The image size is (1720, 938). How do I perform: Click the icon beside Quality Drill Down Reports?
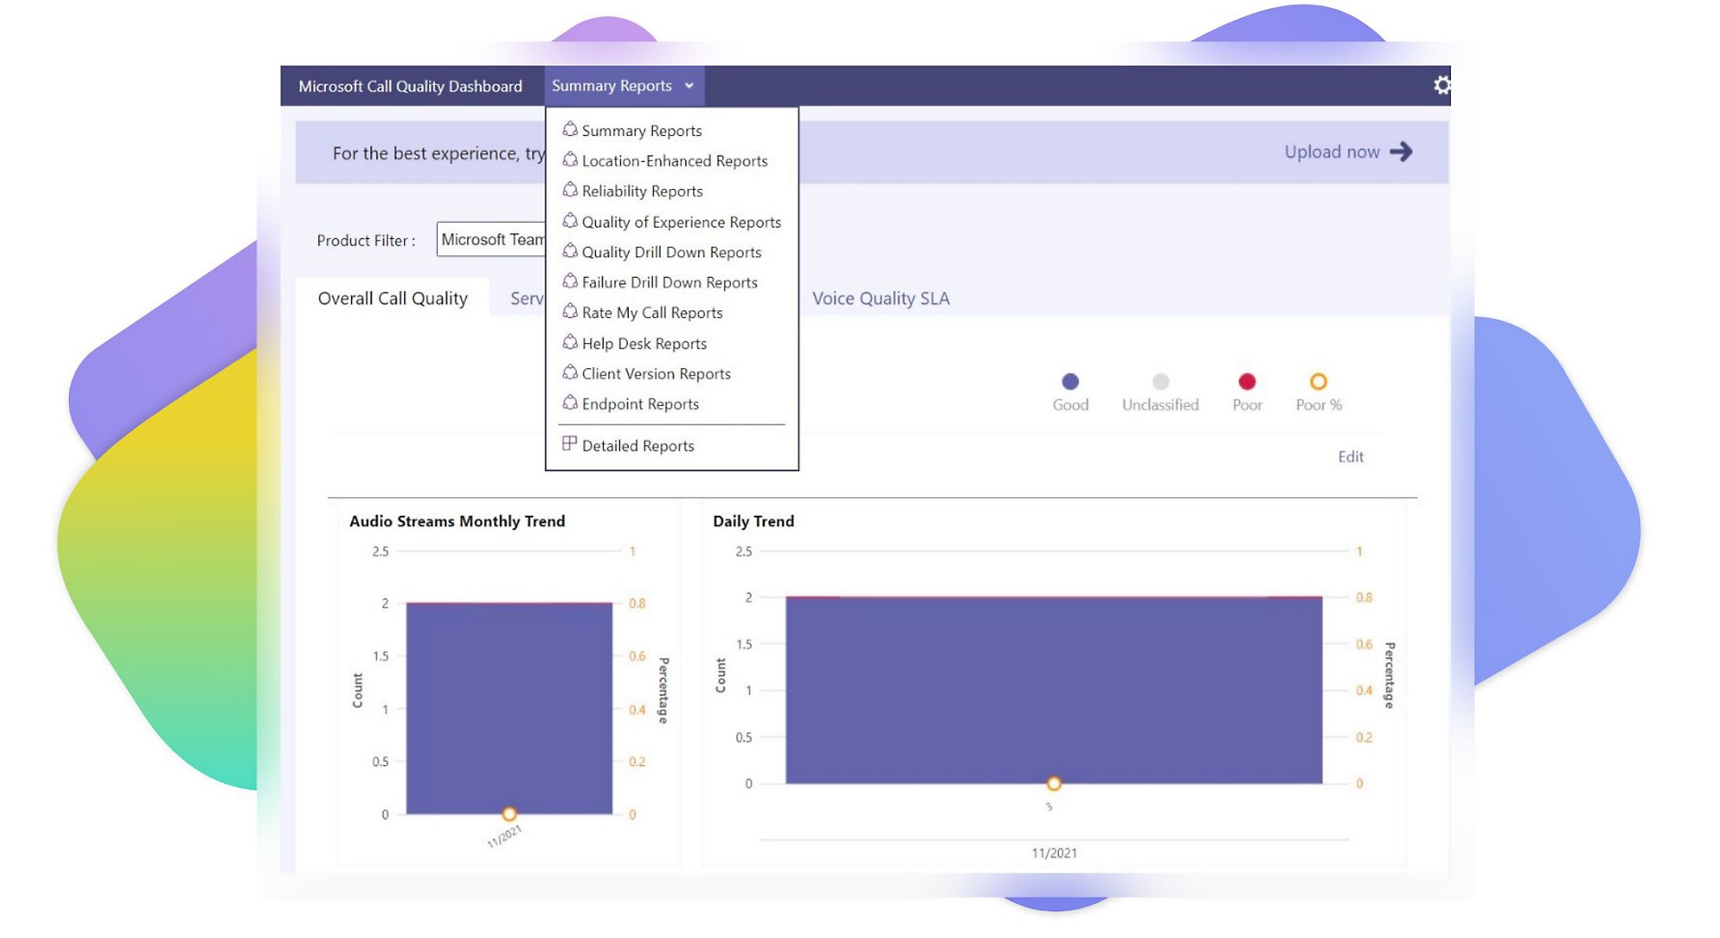tap(569, 251)
